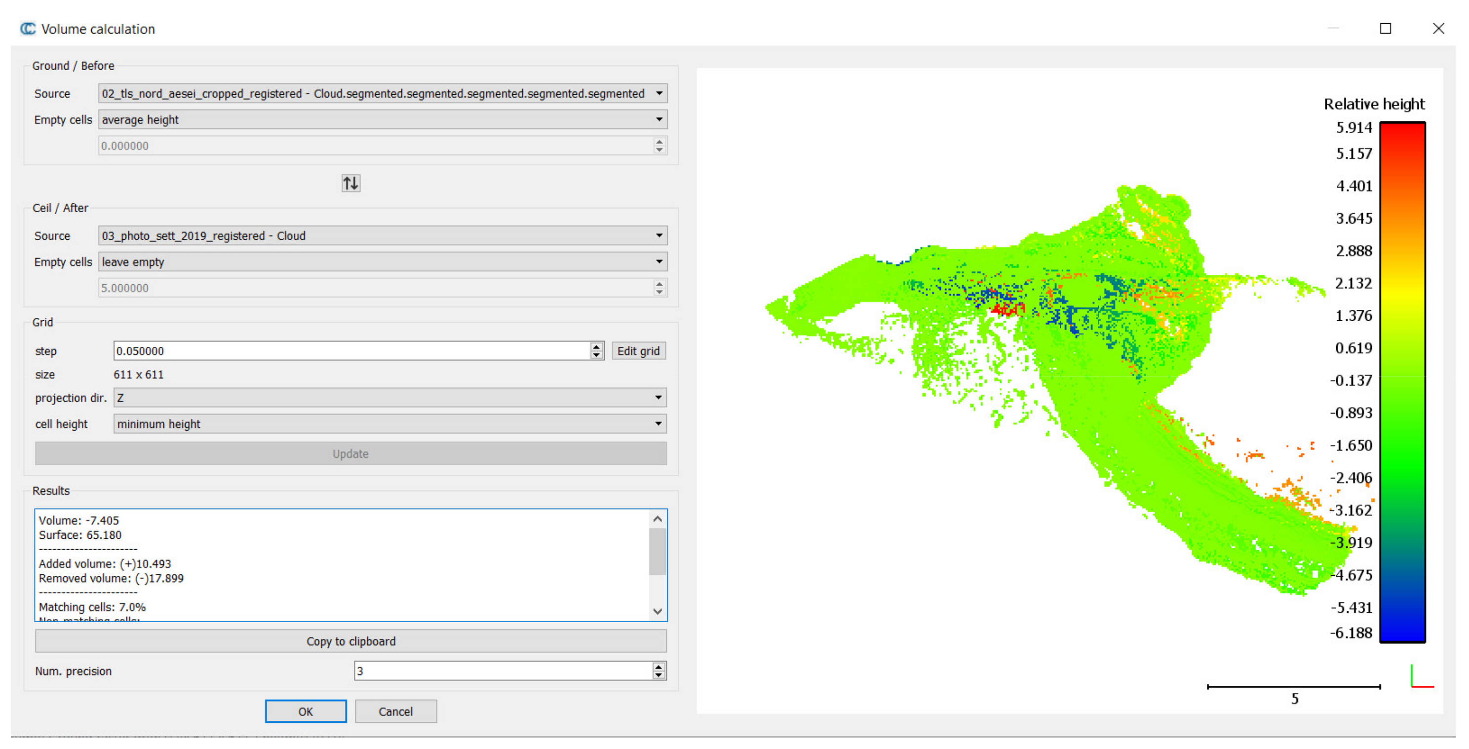
Task: Click the Results scrollbar down arrow
Action: pos(657,611)
